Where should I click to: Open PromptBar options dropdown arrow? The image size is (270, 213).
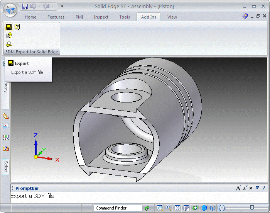(257, 187)
